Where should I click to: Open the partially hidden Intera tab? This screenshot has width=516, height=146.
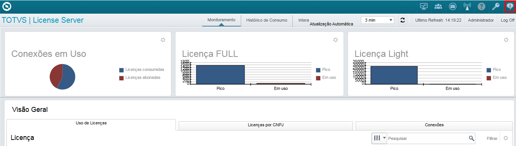pos(303,20)
